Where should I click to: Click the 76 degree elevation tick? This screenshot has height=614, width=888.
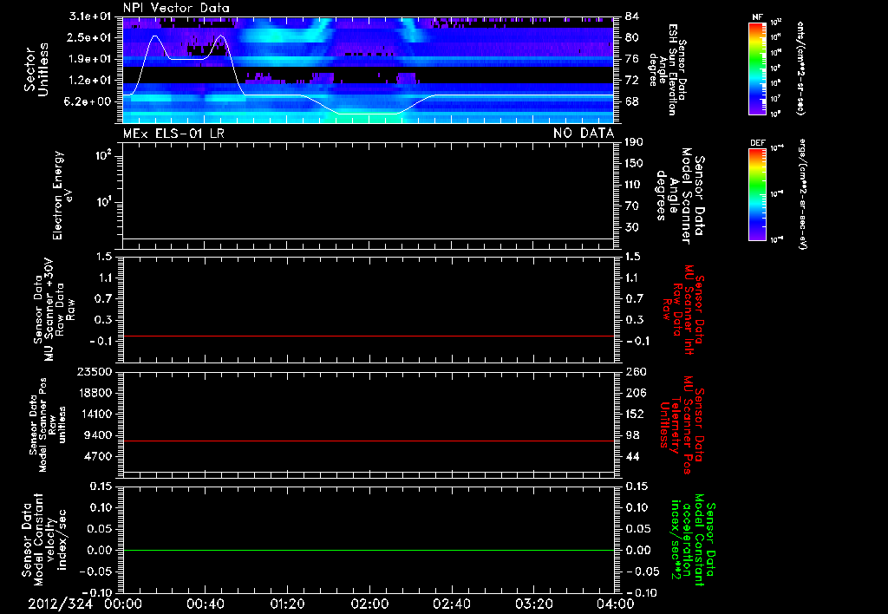click(632, 59)
